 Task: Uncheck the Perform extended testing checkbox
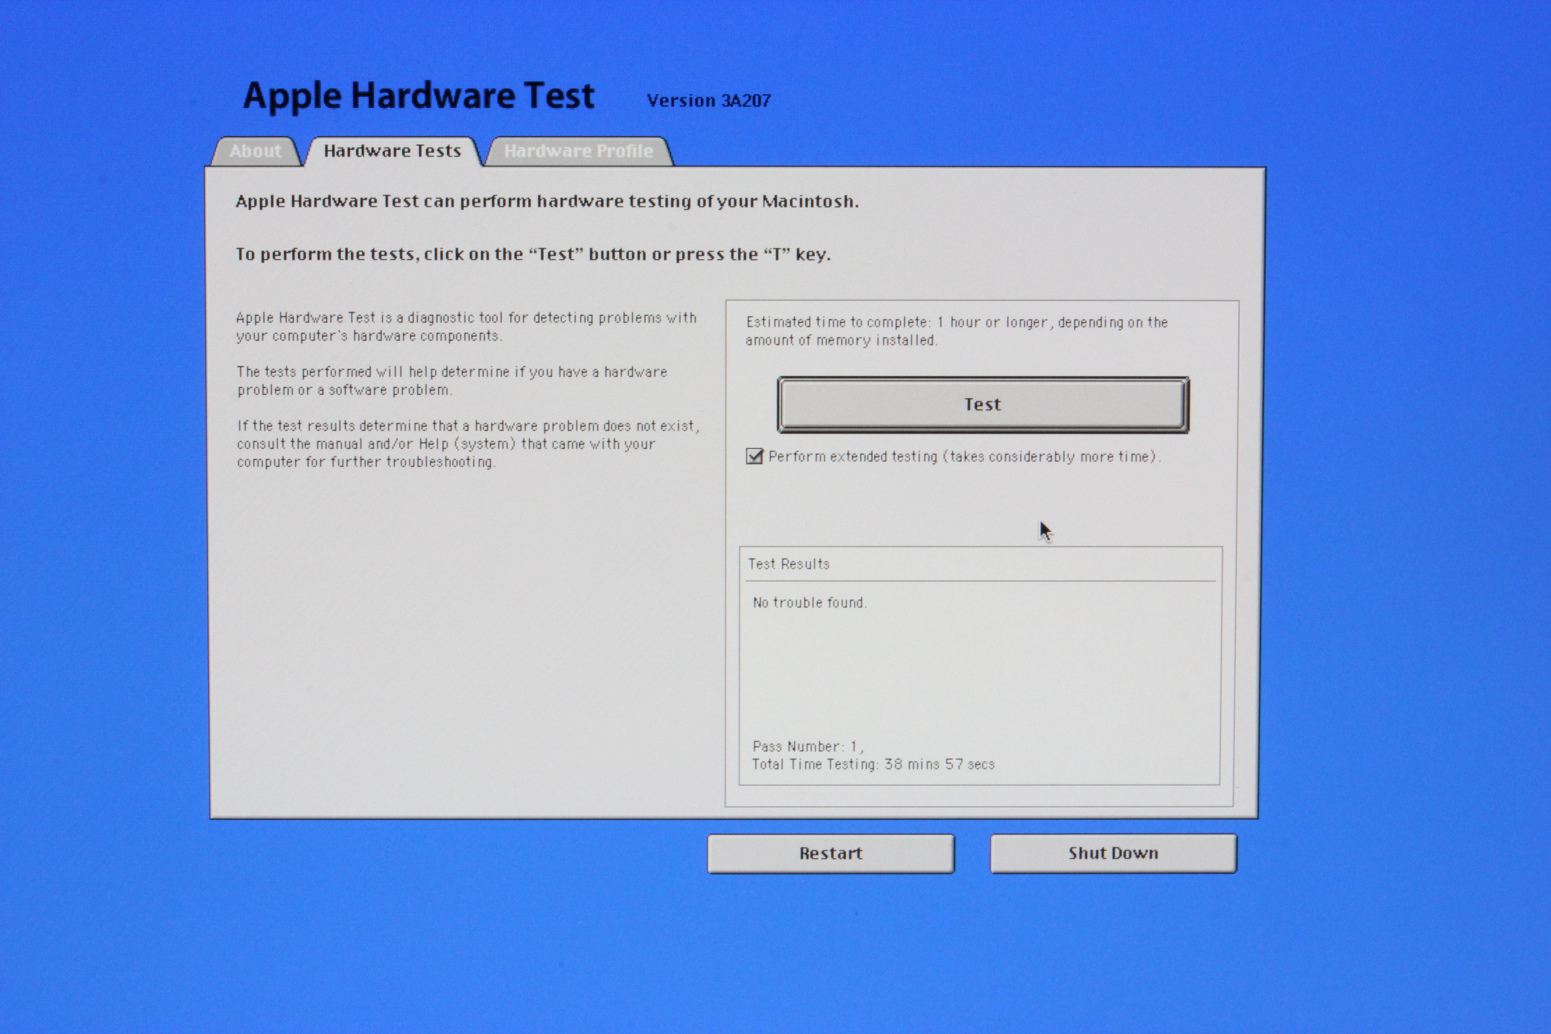(754, 456)
